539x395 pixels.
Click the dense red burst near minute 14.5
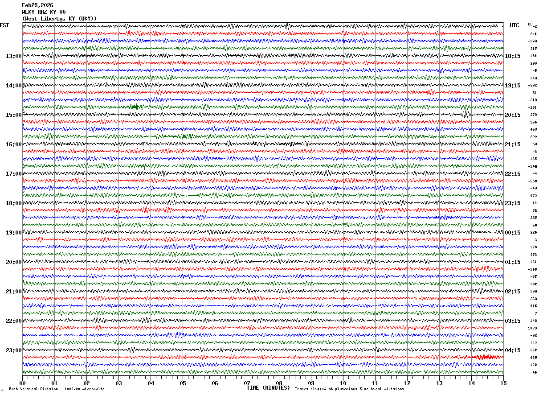(x=486, y=357)
